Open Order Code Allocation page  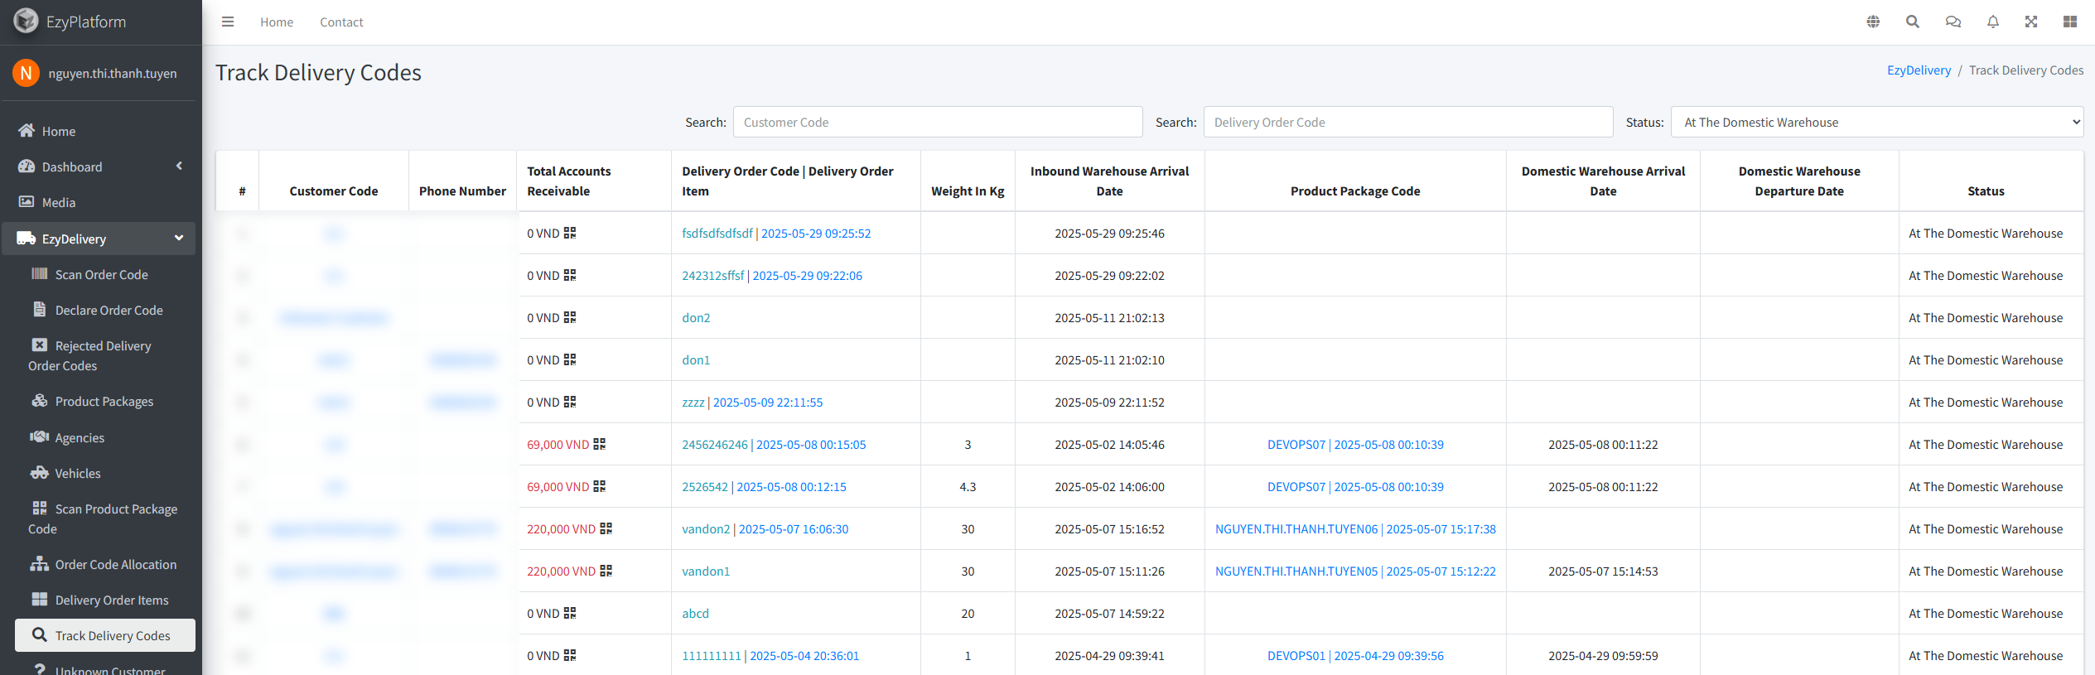pos(105,564)
